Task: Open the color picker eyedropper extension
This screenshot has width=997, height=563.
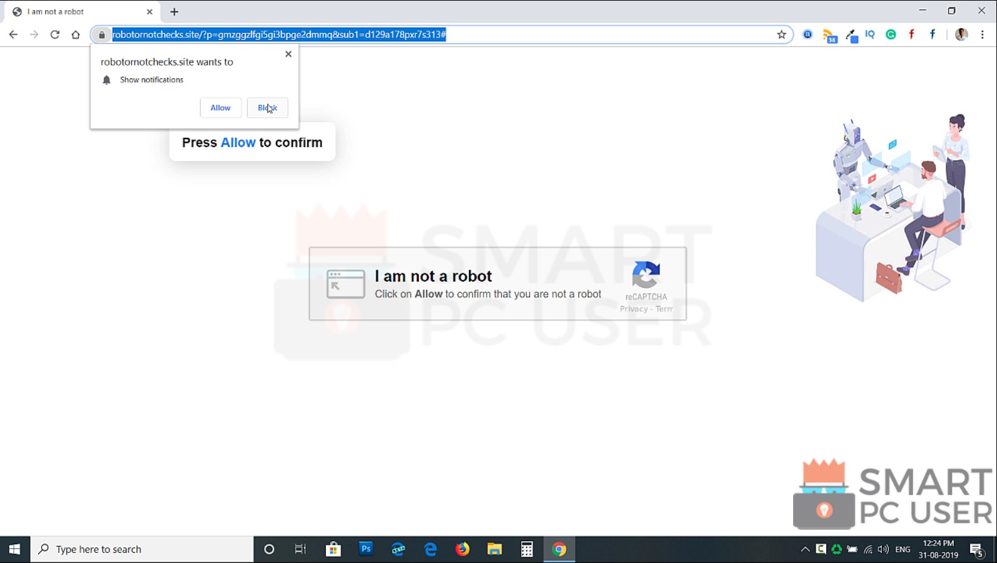Action: tap(851, 36)
